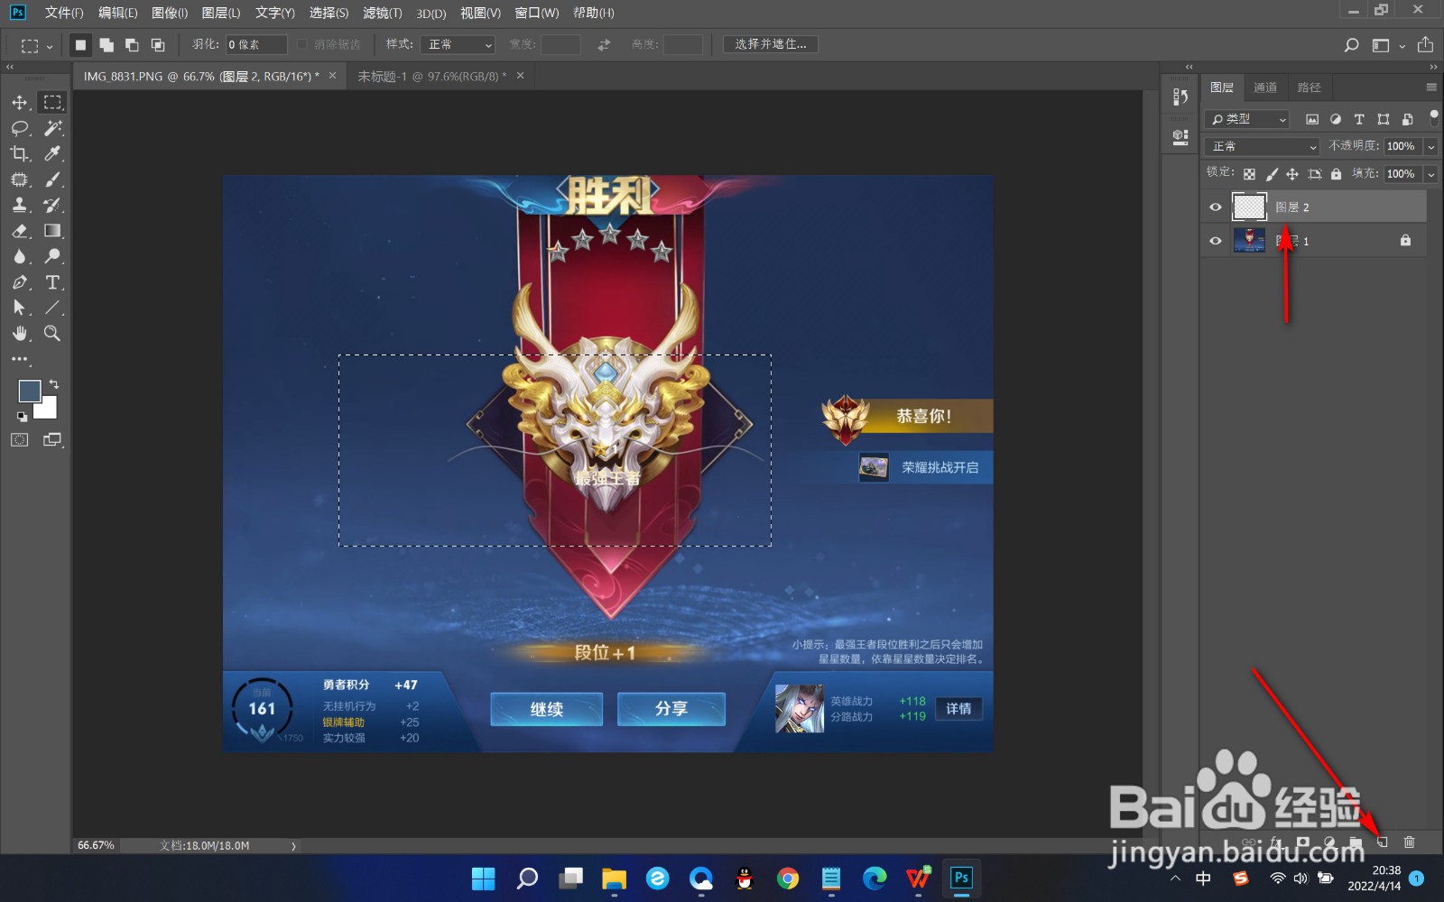Select the Eyedropper tool
1444x902 pixels.
[53, 153]
